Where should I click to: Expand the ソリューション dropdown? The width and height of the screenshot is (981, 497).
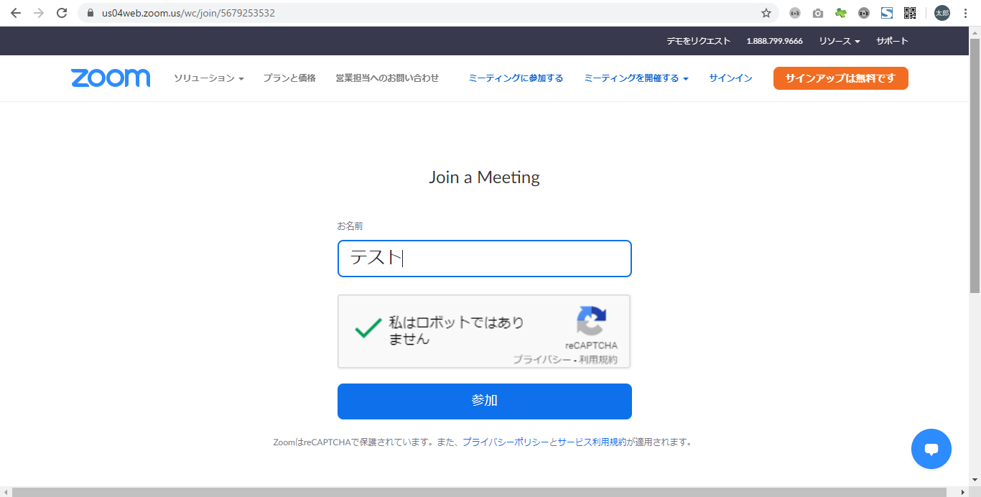[209, 78]
